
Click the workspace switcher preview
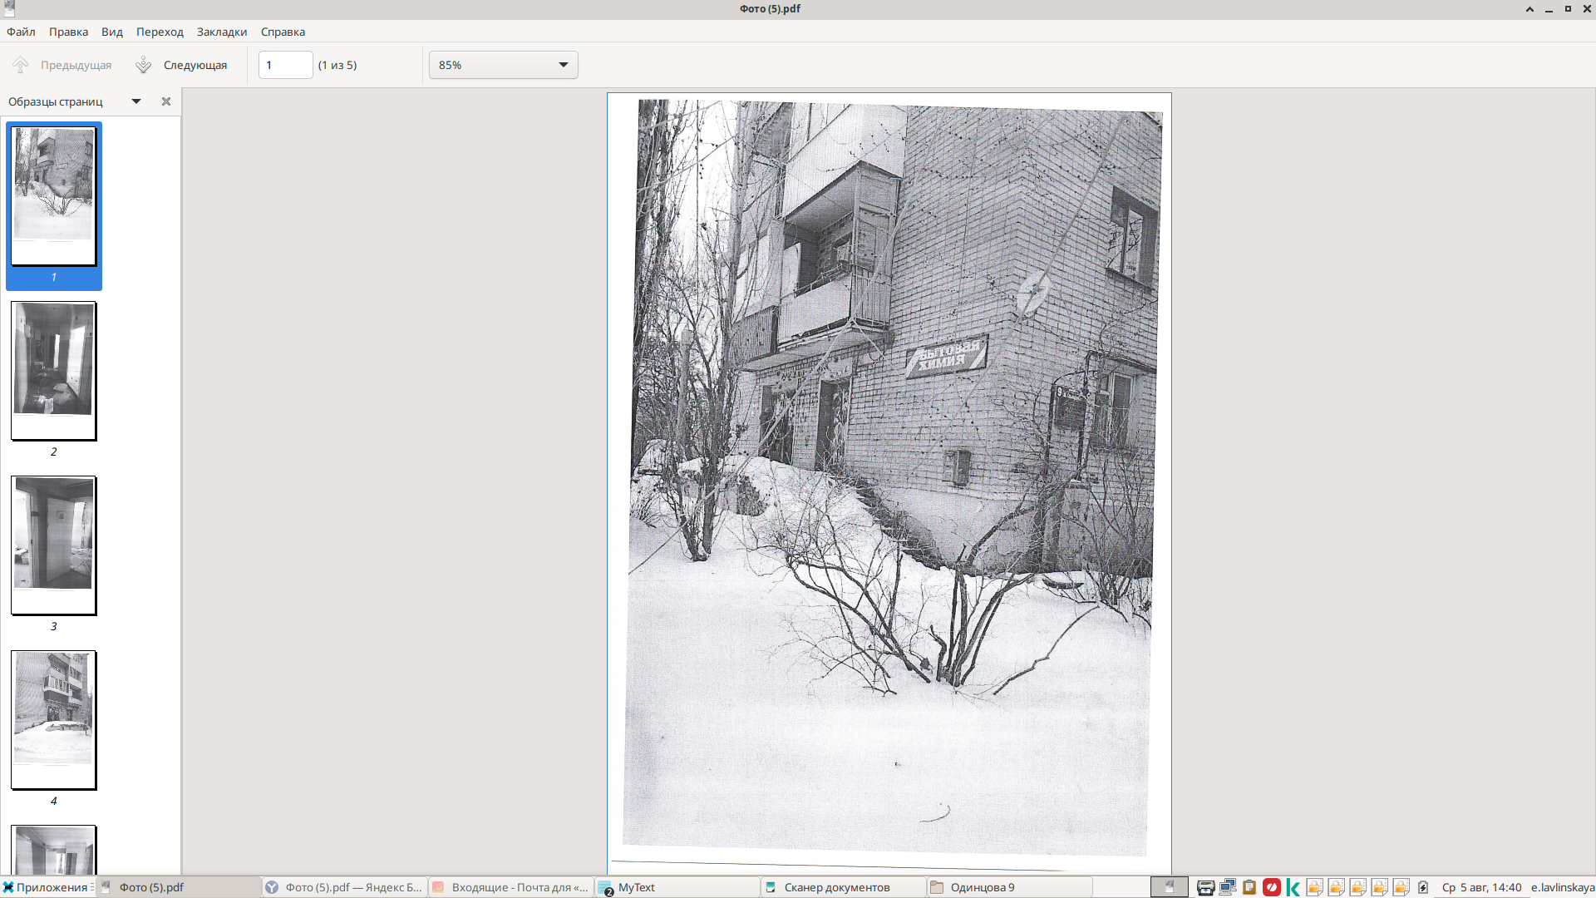1170,887
